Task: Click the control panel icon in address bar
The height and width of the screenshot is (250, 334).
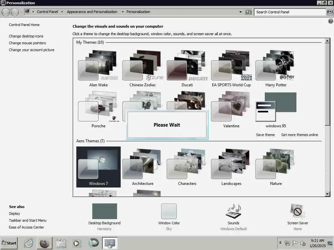Action: tap(27, 12)
